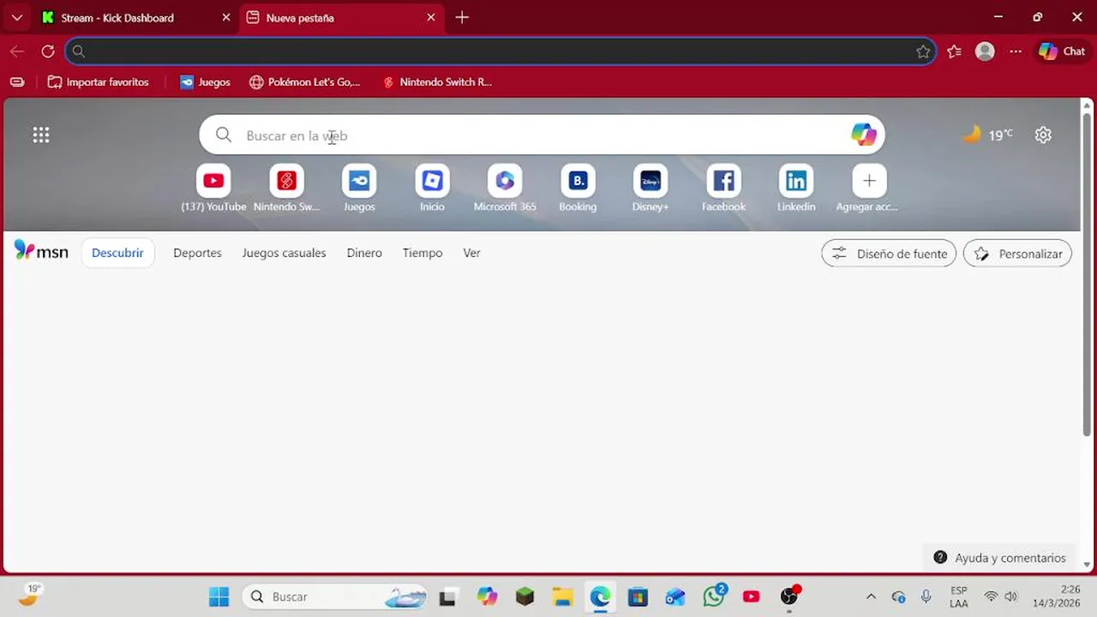Screen dimensions: 1097x617
Task: Show hidden system tray icons
Action: (x=872, y=596)
